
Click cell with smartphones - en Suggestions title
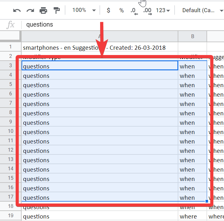(100, 48)
